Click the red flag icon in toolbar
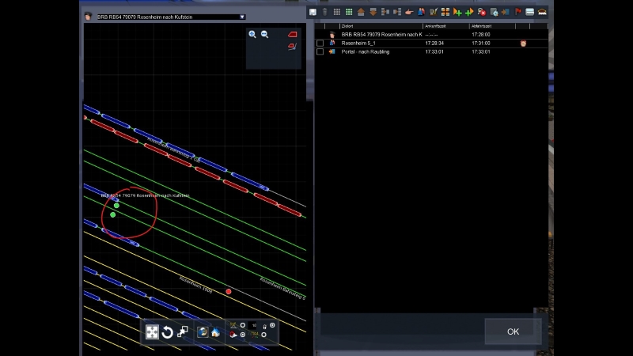The width and height of the screenshot is (633, 356). coord(518,12)
